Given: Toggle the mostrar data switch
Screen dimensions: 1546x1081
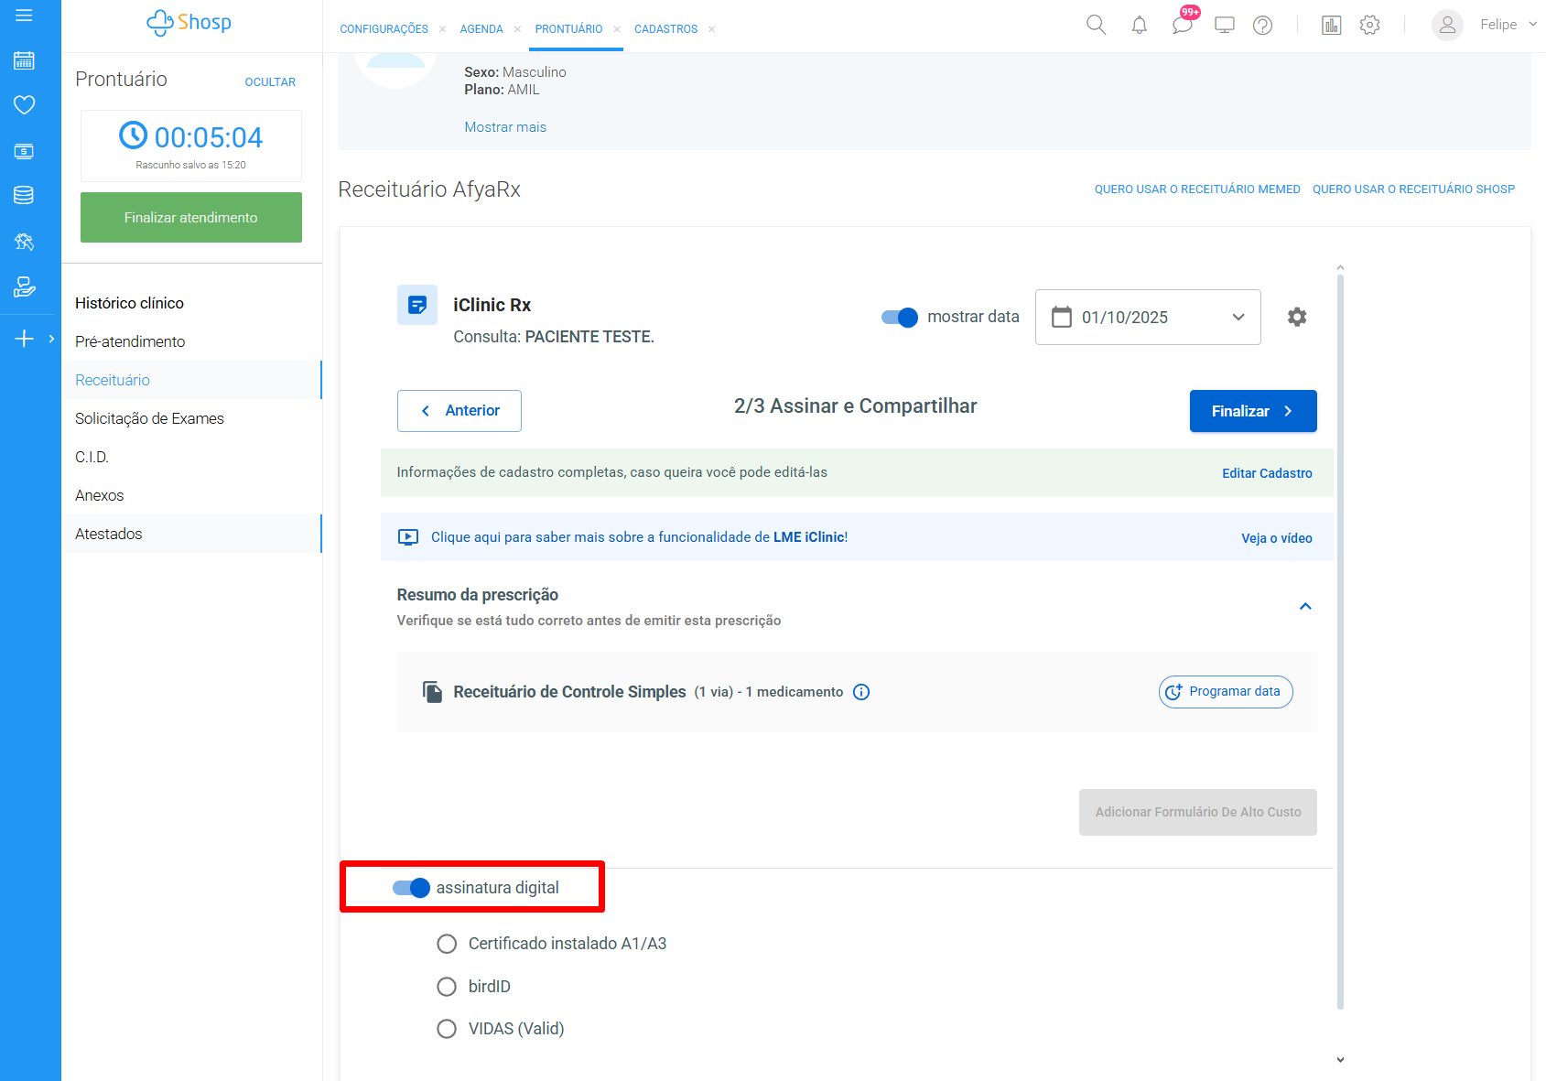Looking at the screenshot, I should click(899, 317).
